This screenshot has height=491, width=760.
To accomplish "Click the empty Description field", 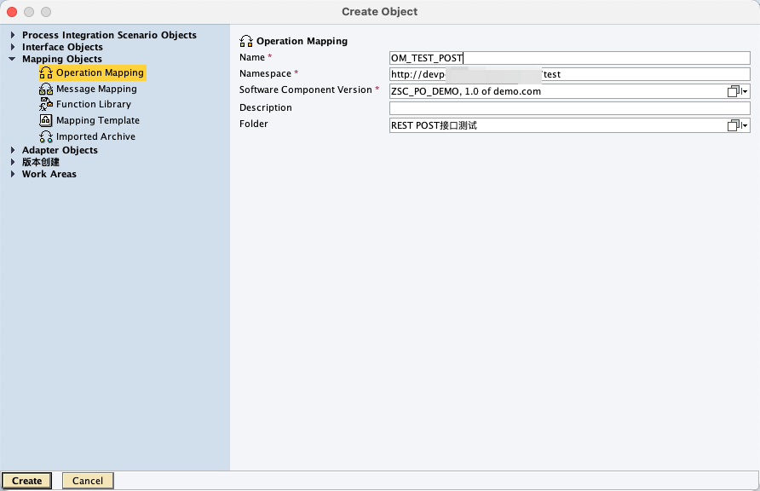I will pyautogui.click(x=569, y=108).
